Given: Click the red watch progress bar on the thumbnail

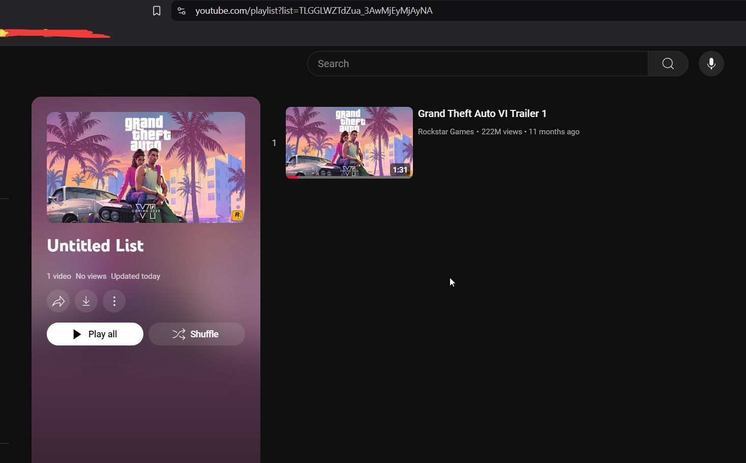Looking at the screenshot, I should point(292,178).
